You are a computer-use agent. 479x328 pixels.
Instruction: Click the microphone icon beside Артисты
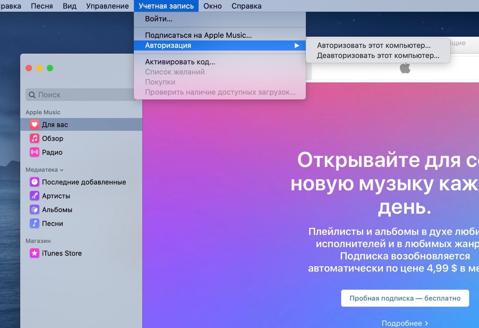pyautogui.click(x=34, y=196)
